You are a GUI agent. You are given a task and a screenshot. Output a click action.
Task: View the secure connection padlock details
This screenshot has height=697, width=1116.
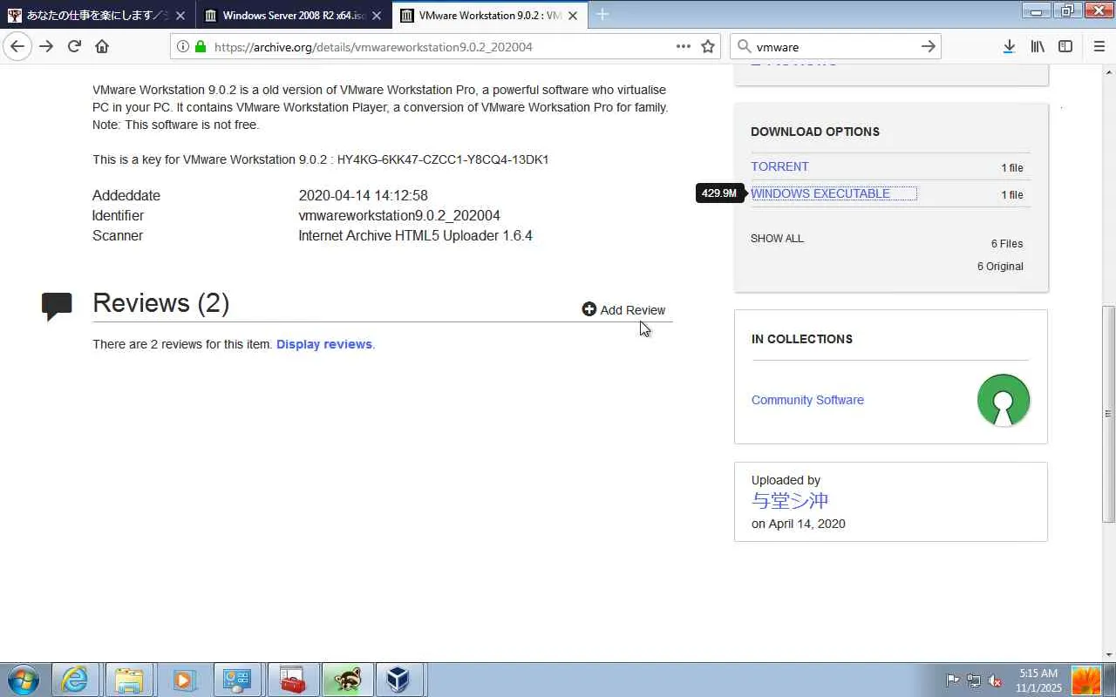(201, 47)
